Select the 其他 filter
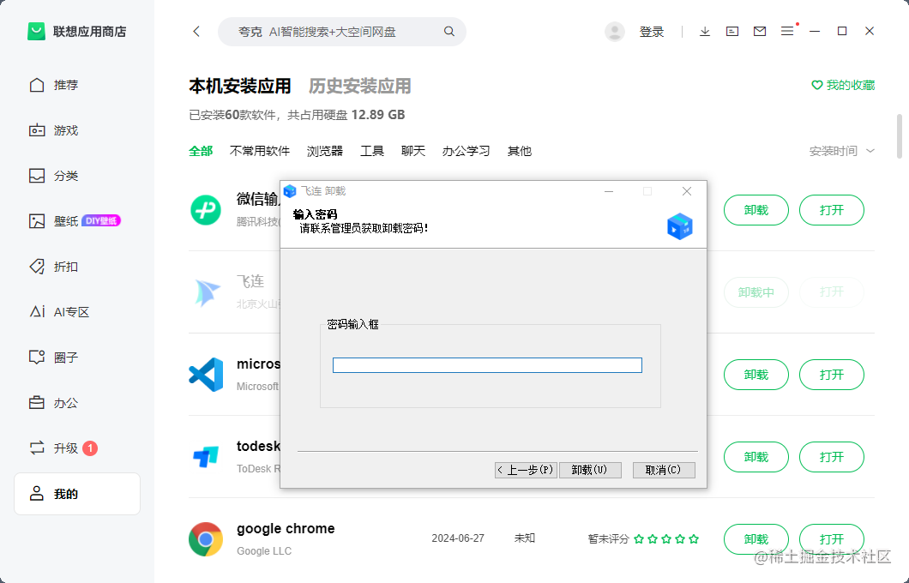 [520, 151]
